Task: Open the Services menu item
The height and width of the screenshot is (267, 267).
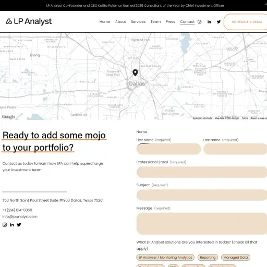Action: [x=138, y=22]
